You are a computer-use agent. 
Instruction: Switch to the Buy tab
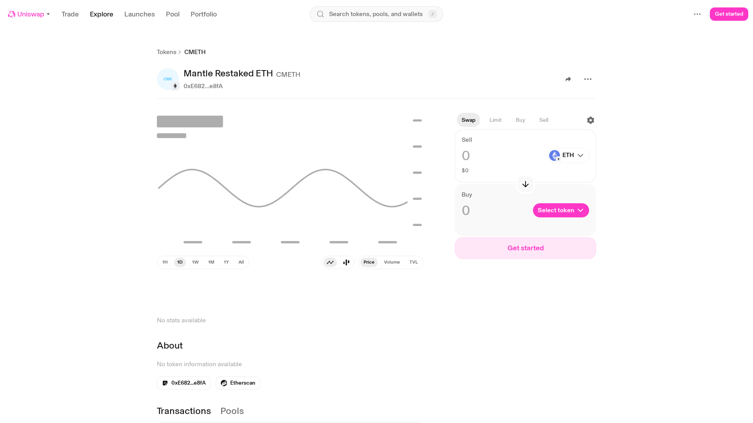click(x=520, y=120)
